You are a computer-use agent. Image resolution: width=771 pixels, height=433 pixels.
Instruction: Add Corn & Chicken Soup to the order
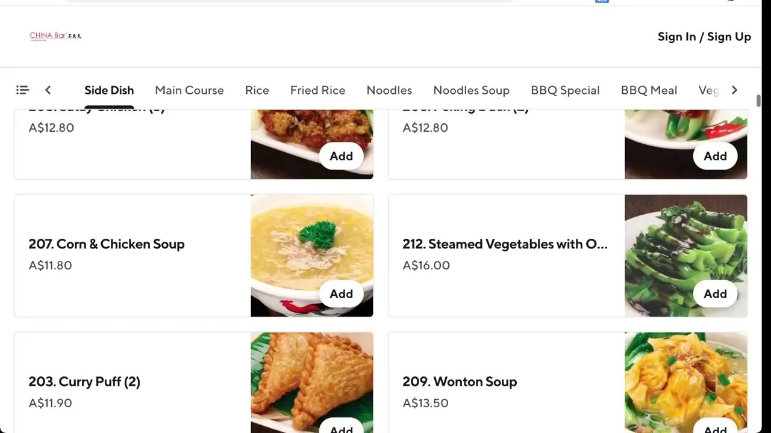pyautogui.click(x=341, y=293)
